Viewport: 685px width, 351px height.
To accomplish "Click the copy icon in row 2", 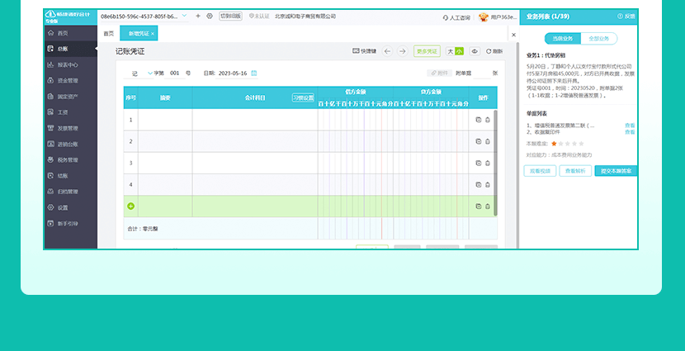I will tap(479, 141).
